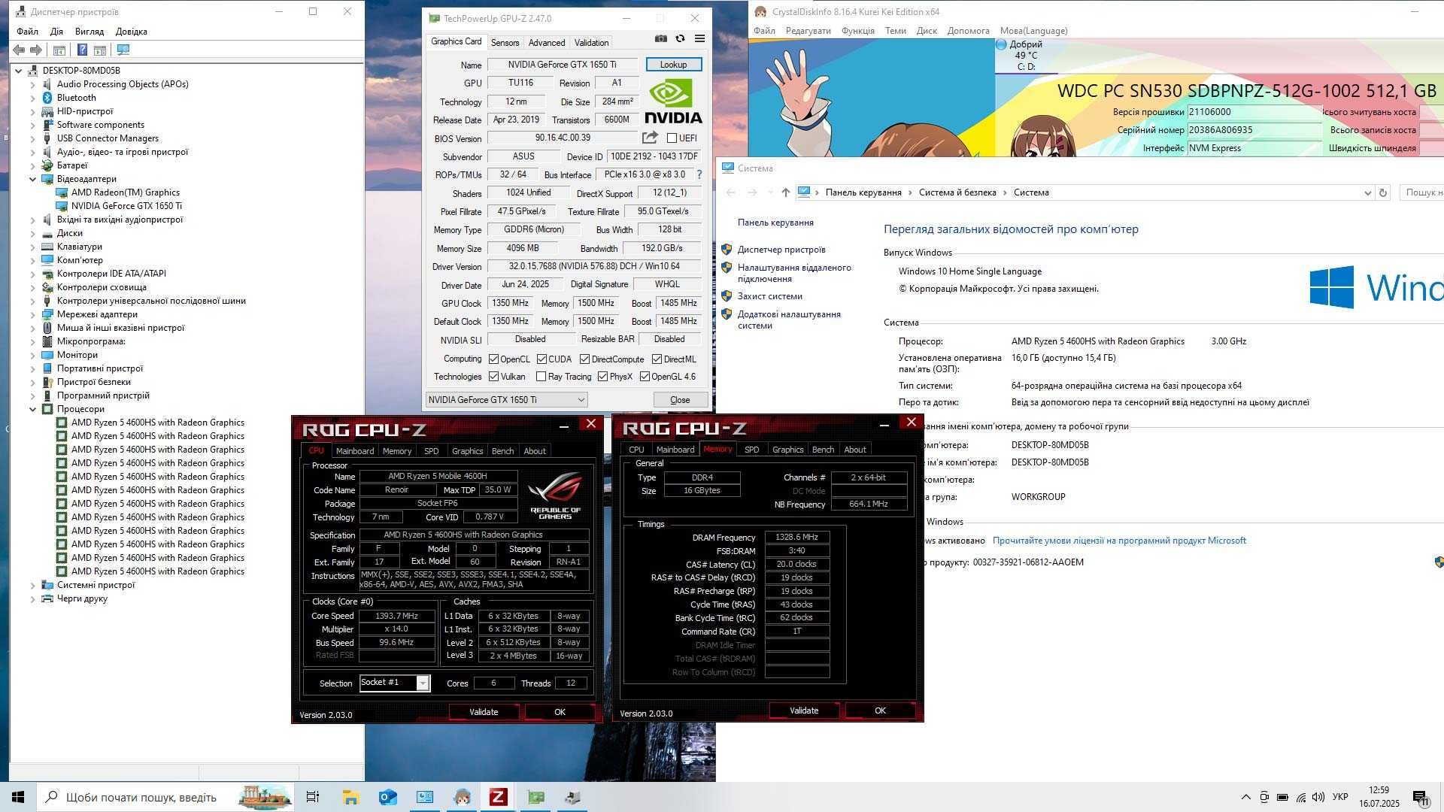
Task: Click the NVIDIA logo in GPU-Z
Action: (x=673, y=101)
